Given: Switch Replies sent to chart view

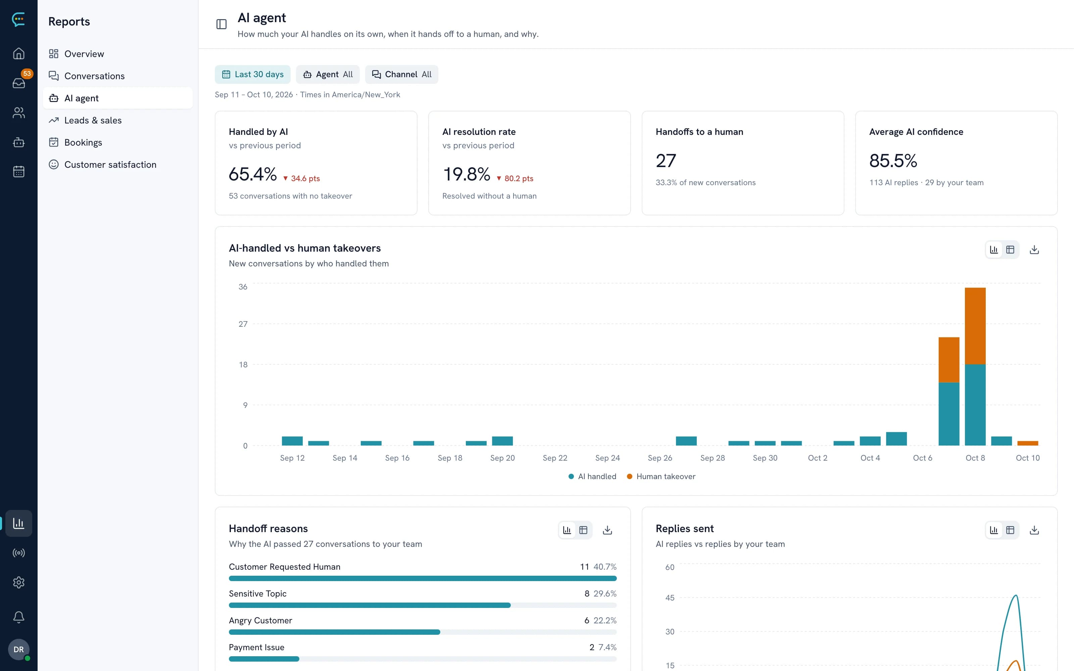Looking at the screenshot, I should tap(994, 530).
